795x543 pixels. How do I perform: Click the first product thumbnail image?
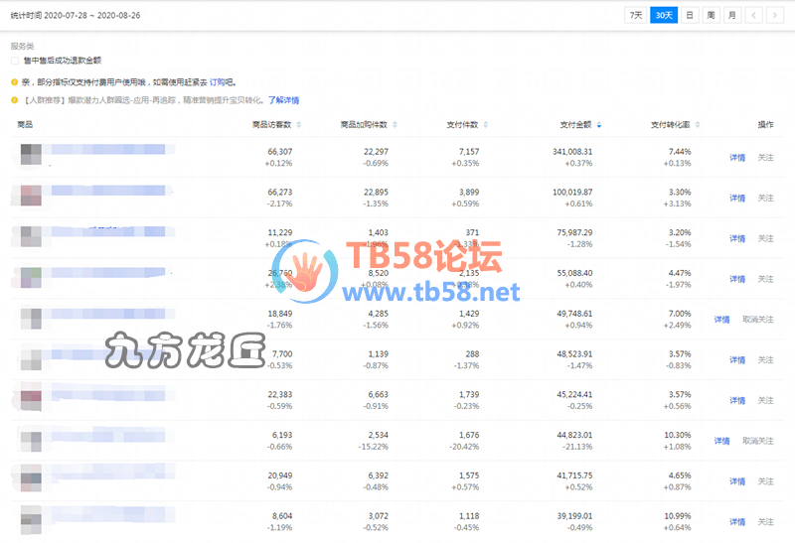point(31,154)
